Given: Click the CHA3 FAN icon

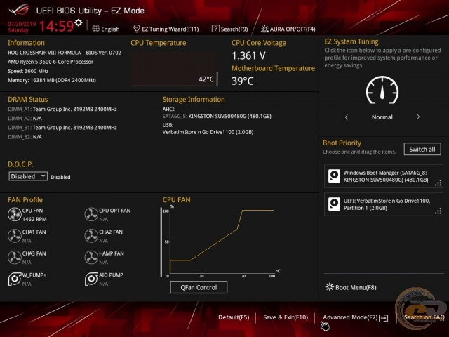Looking at the screenshot, I should tap(14, 258).
